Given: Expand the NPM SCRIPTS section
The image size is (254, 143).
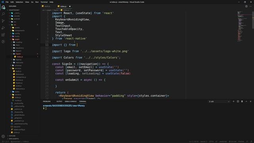Looking at the screenshot, I should pos(14,139).
